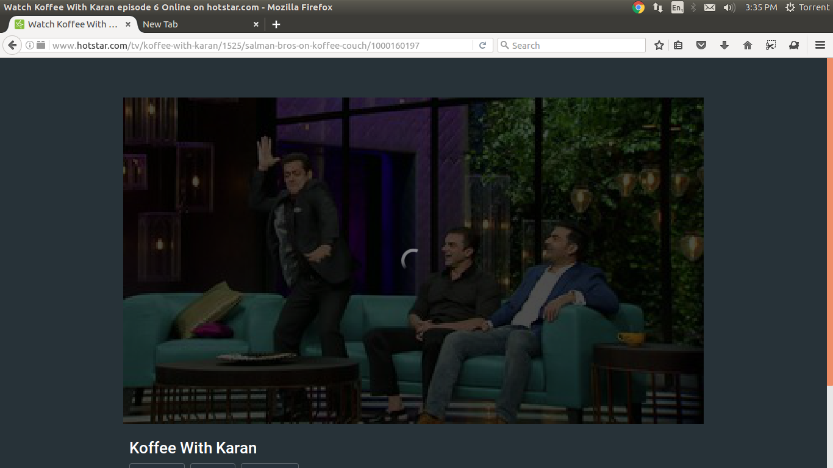Open the Chrome indicator in top panel
Image resolution: width=833 pixels, height=468 pixels.
pos(638,7)
